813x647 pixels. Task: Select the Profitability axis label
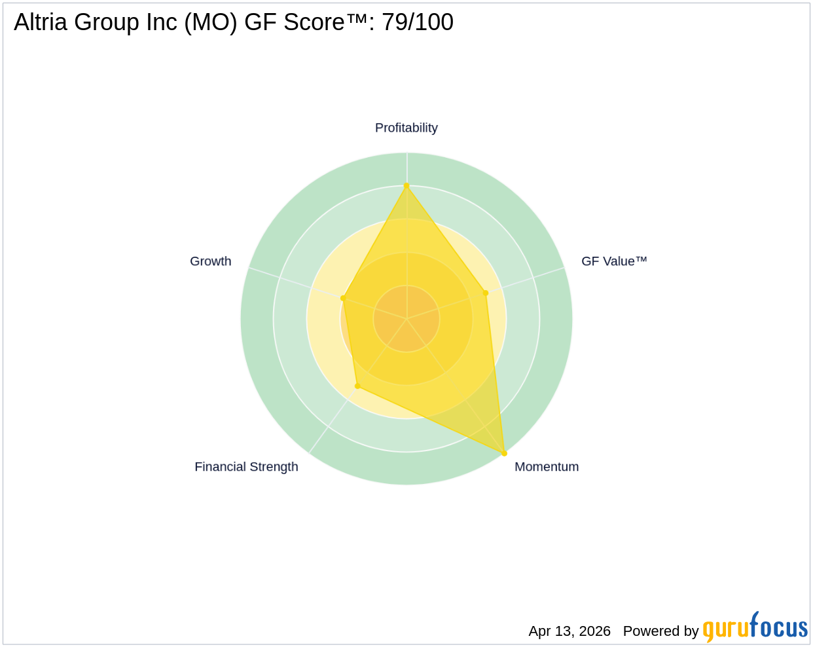coord(406,128)
